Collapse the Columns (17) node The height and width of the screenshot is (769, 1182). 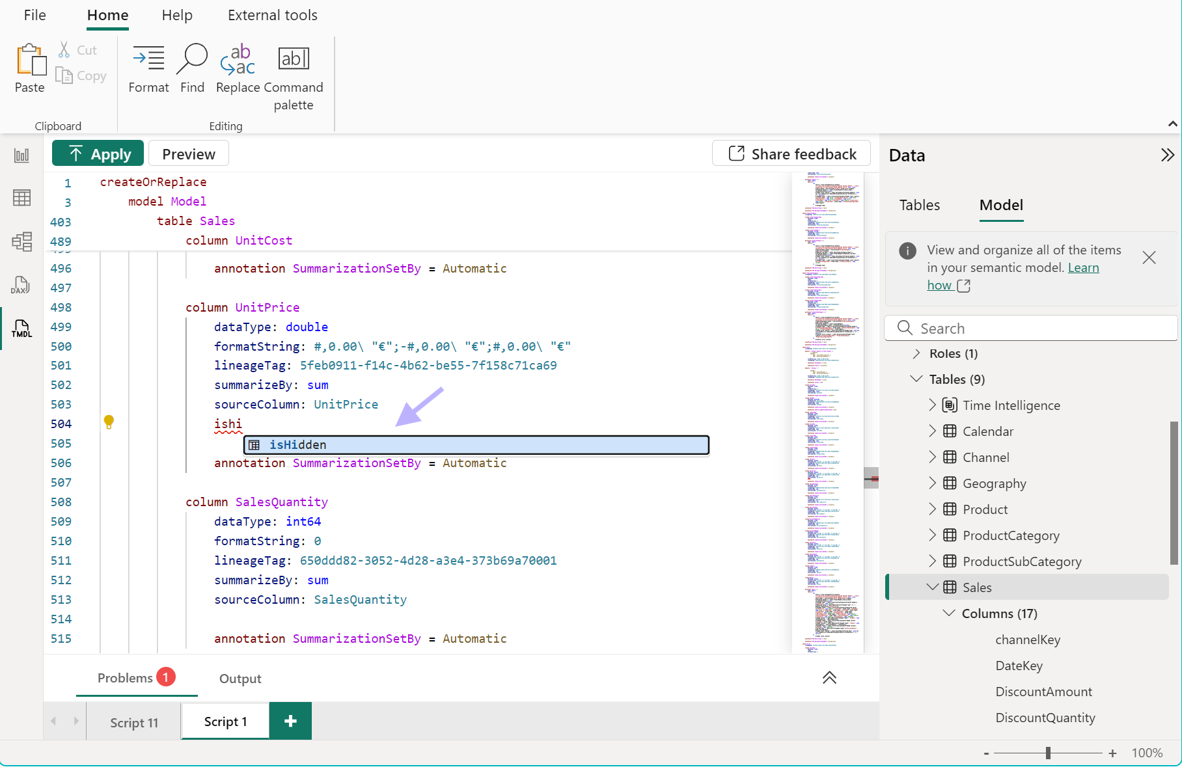(x=949, y=613)
